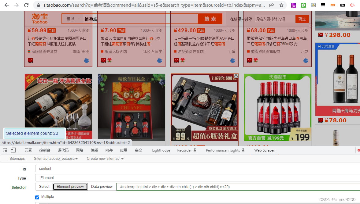The width and height of the screenshot is (360, 204).
Task: Activate the DevTools inspect element picker icon
Action: click(x=5, y=150)
